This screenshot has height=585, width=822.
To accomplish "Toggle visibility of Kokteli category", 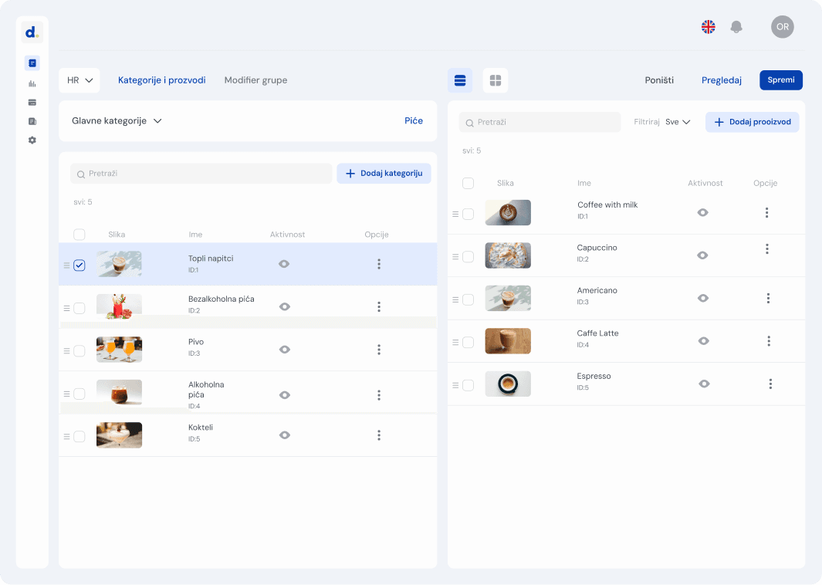I will click(285, 435).
